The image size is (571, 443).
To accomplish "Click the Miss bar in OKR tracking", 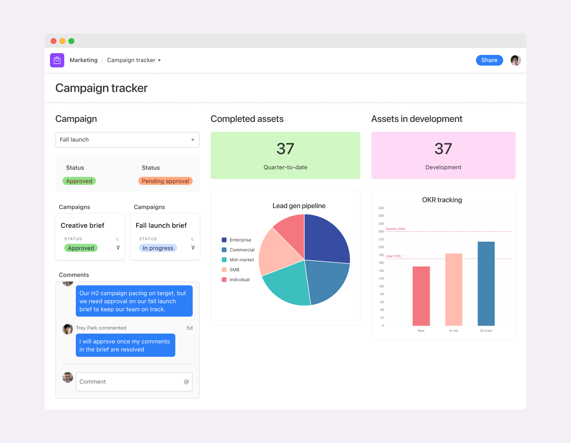I will pyautogui.click(x=421, y=296).
